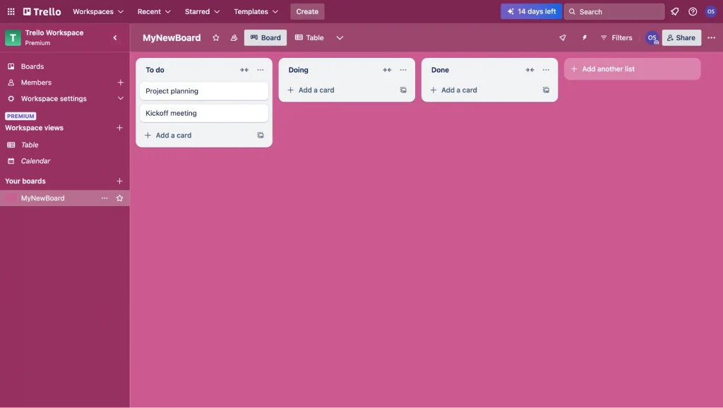The width and height of the screenshot is (723, 408).
Task: Click the Power-Ups rocket icon
Action: [x=563, y=38]
